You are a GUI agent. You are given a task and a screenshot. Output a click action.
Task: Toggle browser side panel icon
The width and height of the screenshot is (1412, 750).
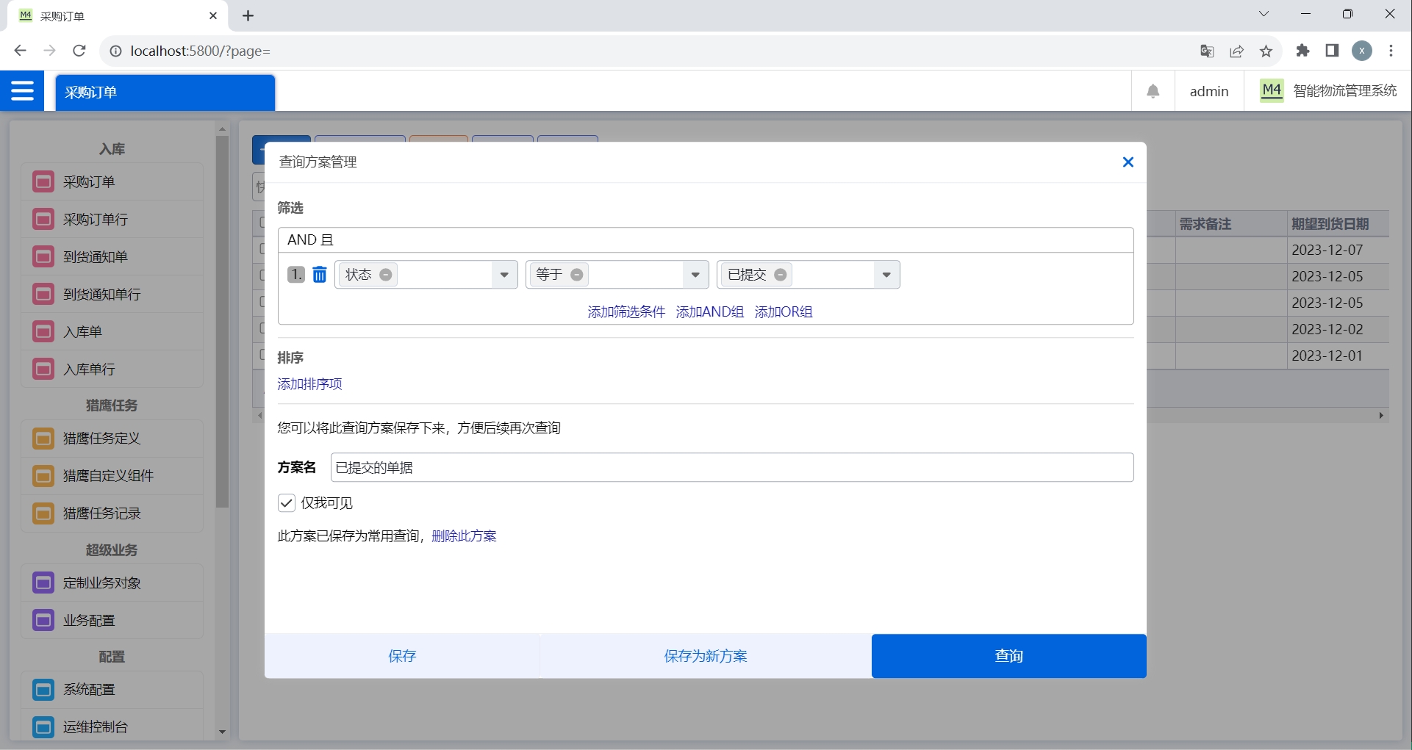coord(1332,51)
